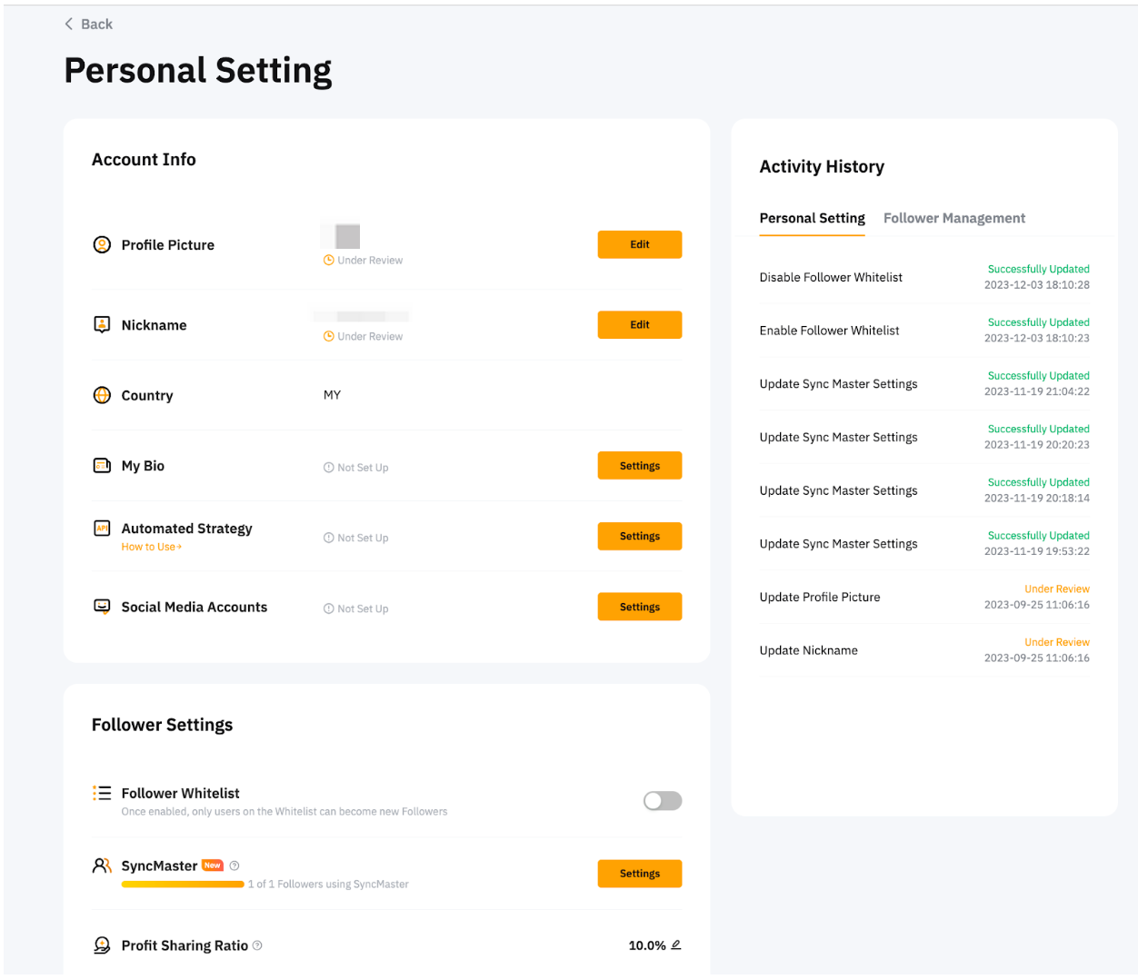Click the Back arrow chevron
Image resolution: width=1138 pixels, height=979 pixels.
69,24
